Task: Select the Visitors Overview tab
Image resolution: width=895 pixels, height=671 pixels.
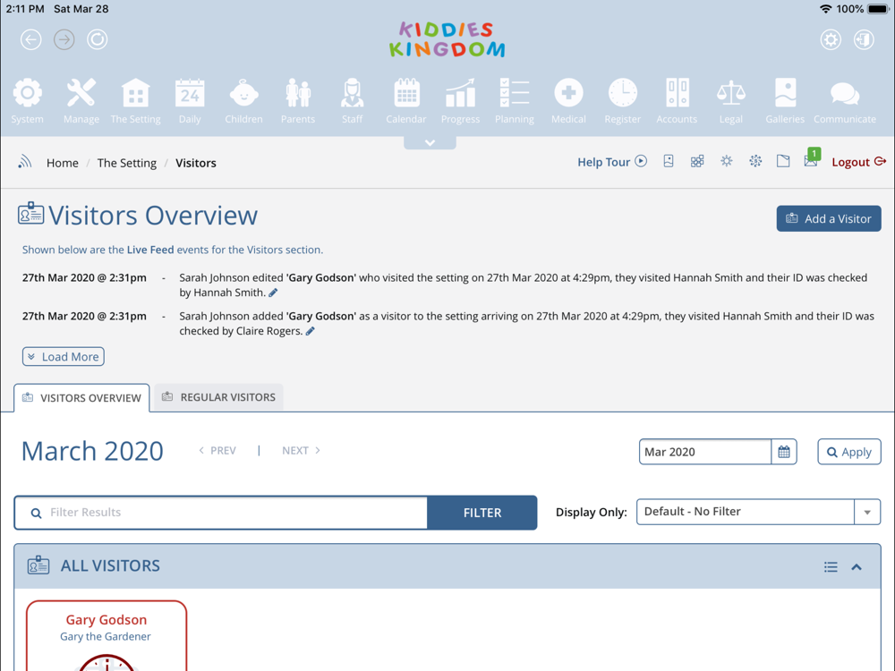Action: pos(81,398)
